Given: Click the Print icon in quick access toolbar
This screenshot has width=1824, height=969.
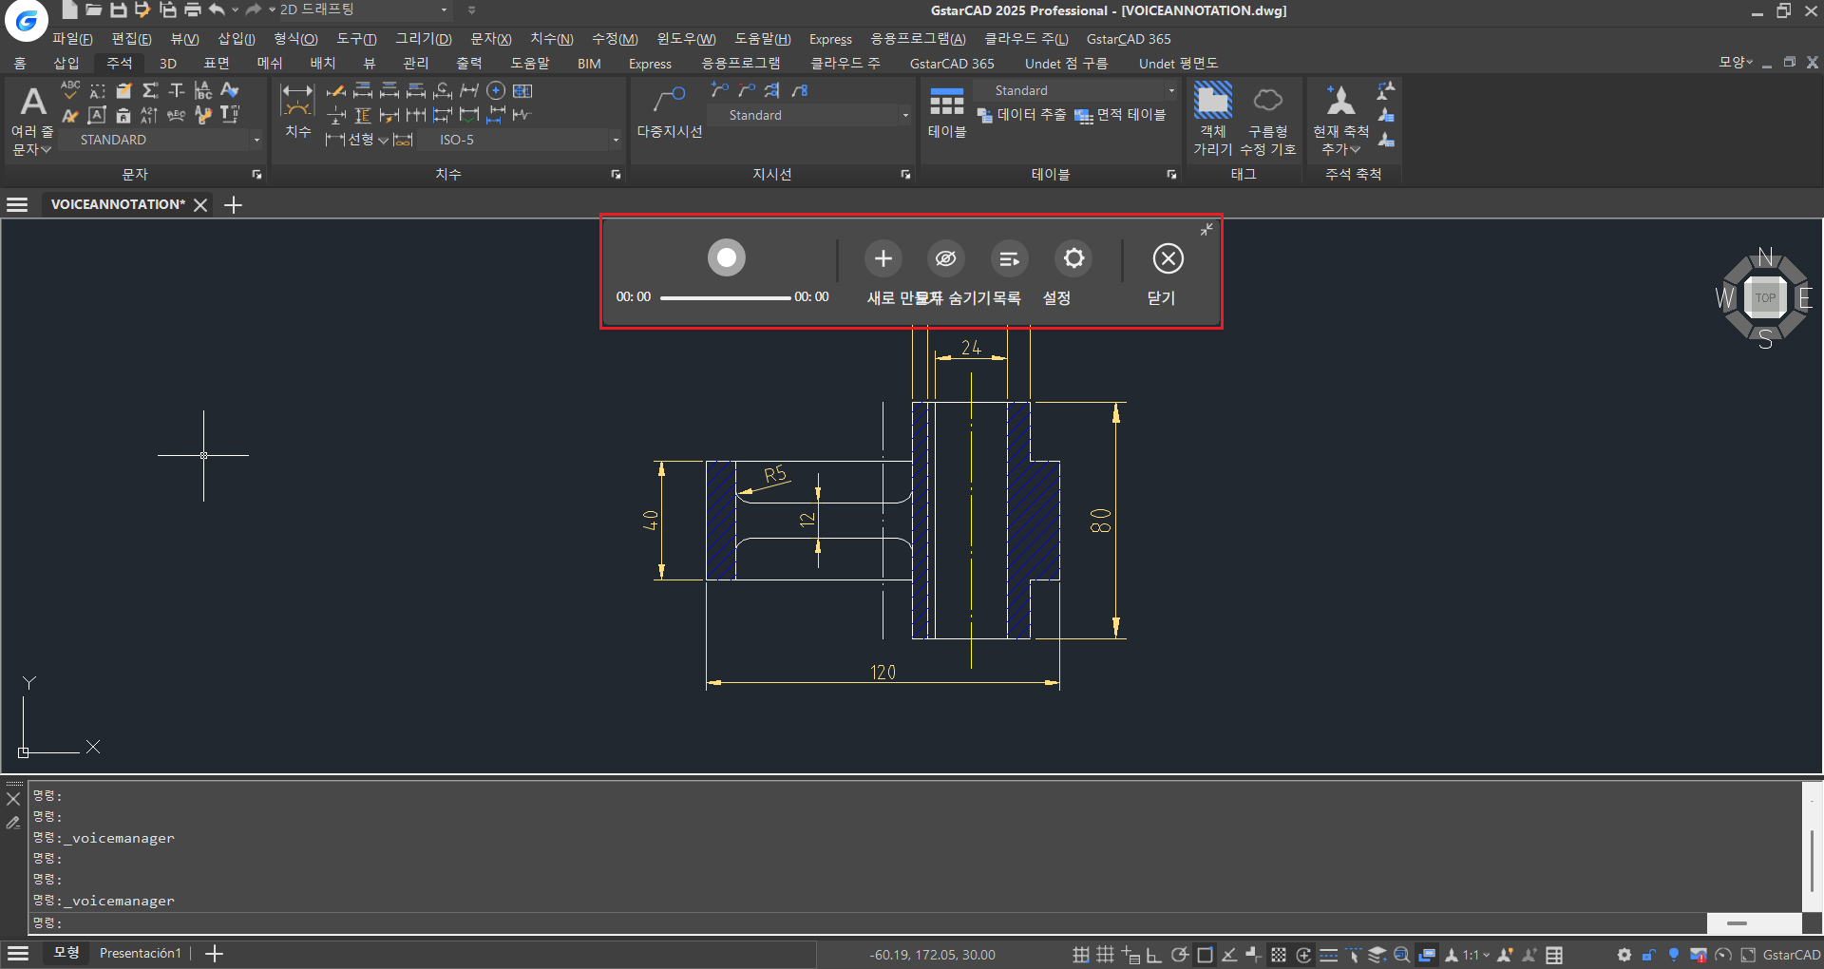Looking at the screenshot, I should [192, 9].
